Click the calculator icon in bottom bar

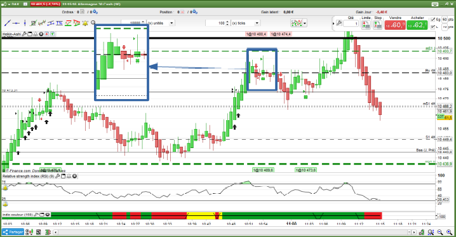point(38,232)
